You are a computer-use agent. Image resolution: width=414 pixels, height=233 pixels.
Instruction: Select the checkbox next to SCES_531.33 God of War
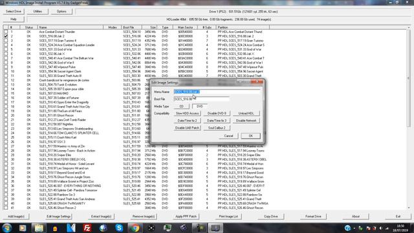(6, 49)
